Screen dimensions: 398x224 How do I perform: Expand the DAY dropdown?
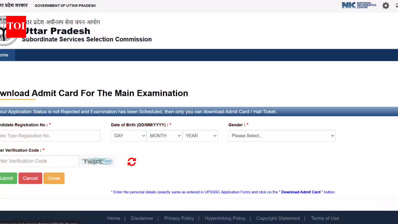129,136
